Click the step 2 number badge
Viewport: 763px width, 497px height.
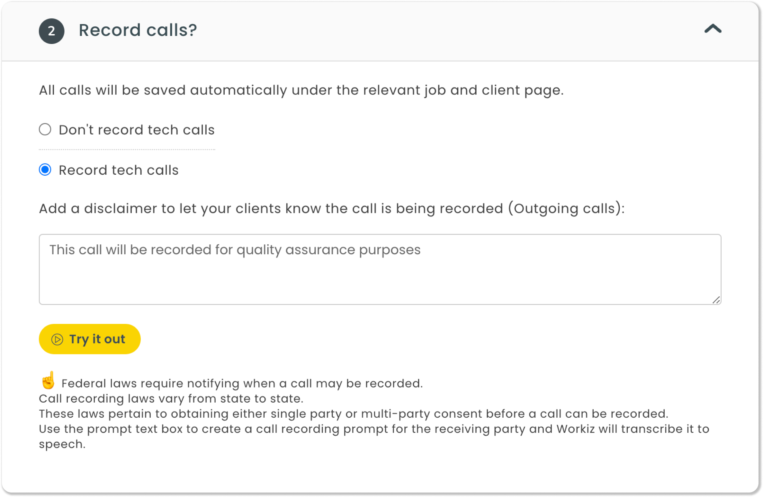coord(51,31)
